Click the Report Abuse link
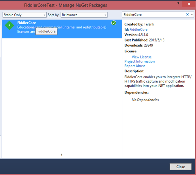196x175 pixels. click(x=135, y=66)
